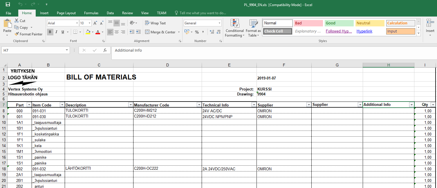The image size is (437, 188).
Task: Open the Description column filter dropdown
Action: coord(130,105)
